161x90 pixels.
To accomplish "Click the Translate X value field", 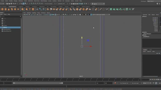I will pos(160,18).
